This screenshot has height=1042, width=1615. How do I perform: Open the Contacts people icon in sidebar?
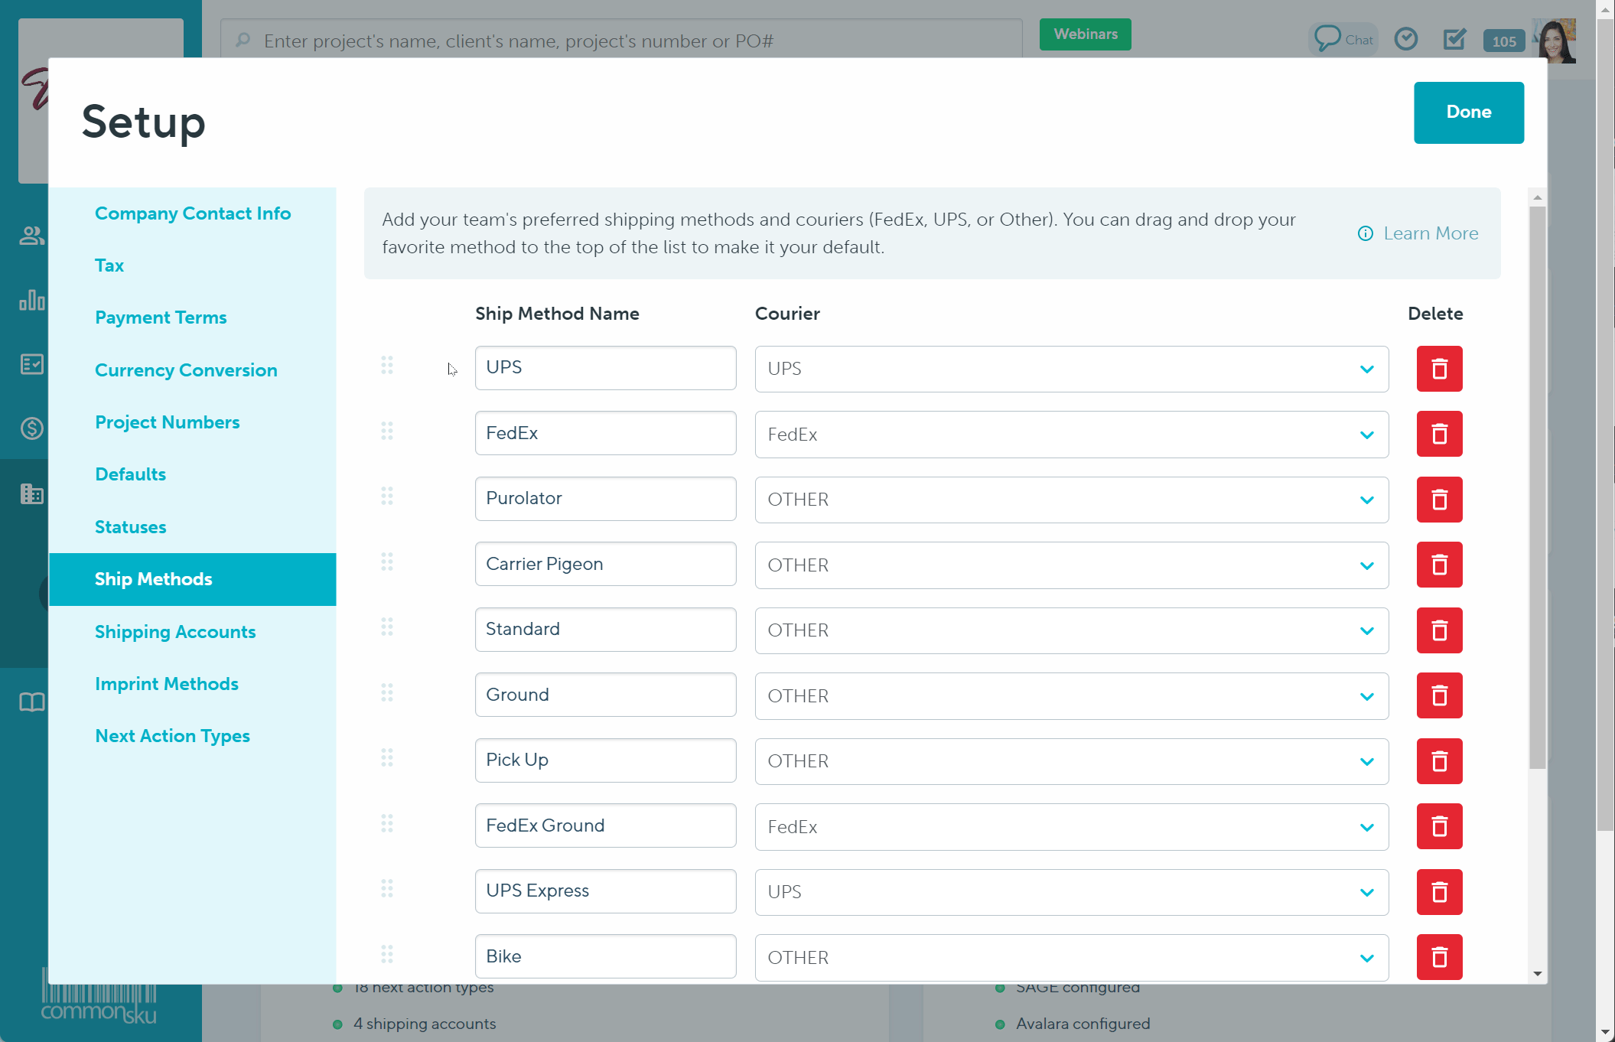[x=31, y=235]
